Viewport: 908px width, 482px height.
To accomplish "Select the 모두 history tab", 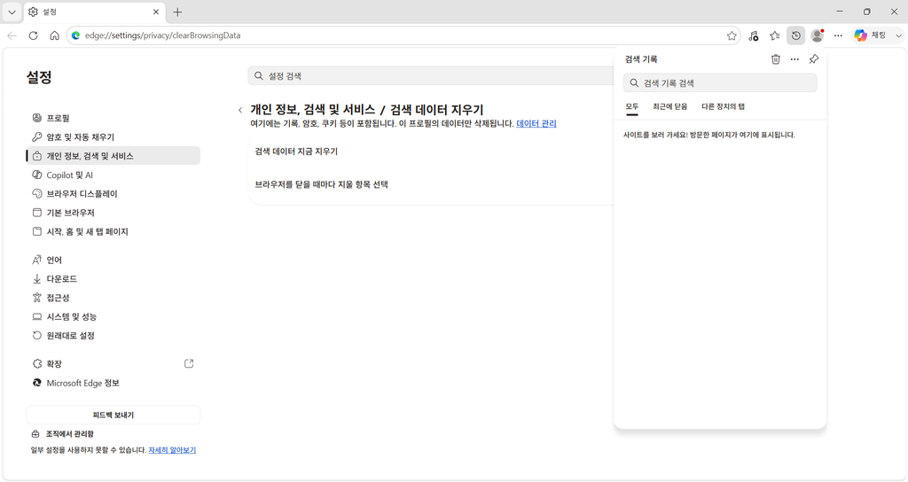I will [631, 106].
